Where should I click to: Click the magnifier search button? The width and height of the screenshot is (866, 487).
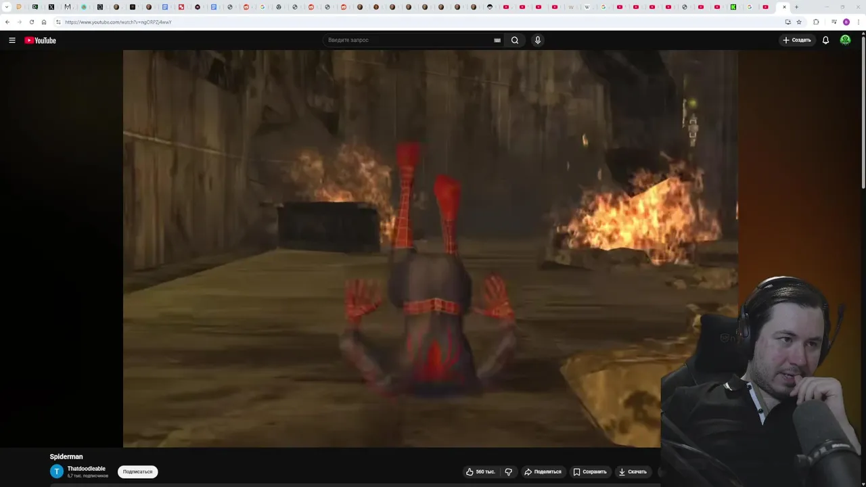(515, 40)
